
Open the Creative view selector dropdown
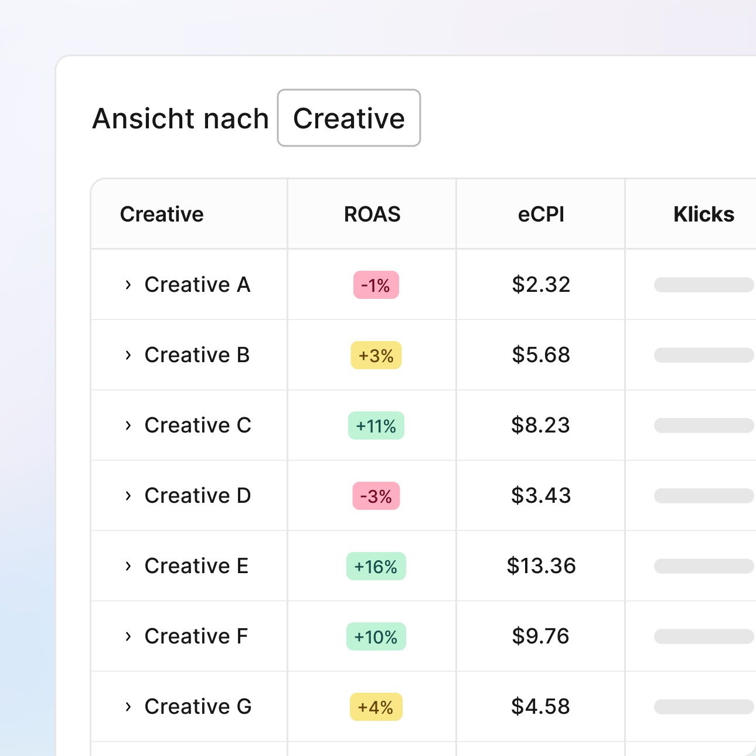[x=349, y=118]
